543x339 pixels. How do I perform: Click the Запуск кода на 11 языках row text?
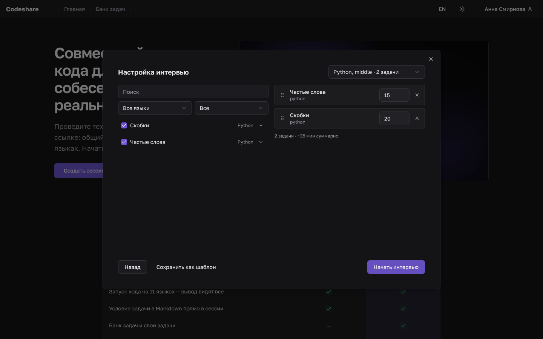pos(166,292)
